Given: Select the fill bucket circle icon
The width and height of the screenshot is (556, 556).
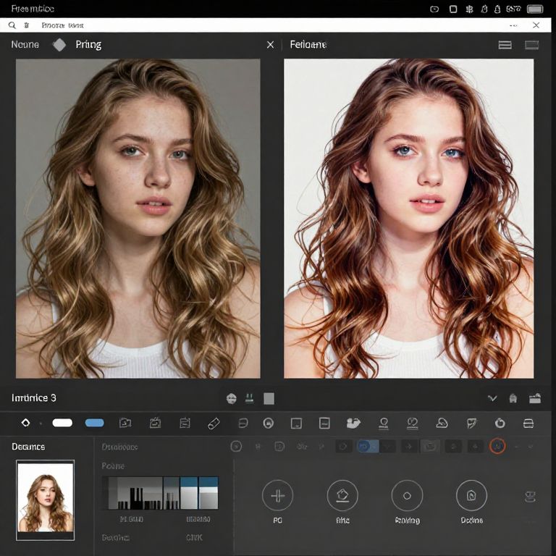Looking at the screenshot, I should (342, 496).
